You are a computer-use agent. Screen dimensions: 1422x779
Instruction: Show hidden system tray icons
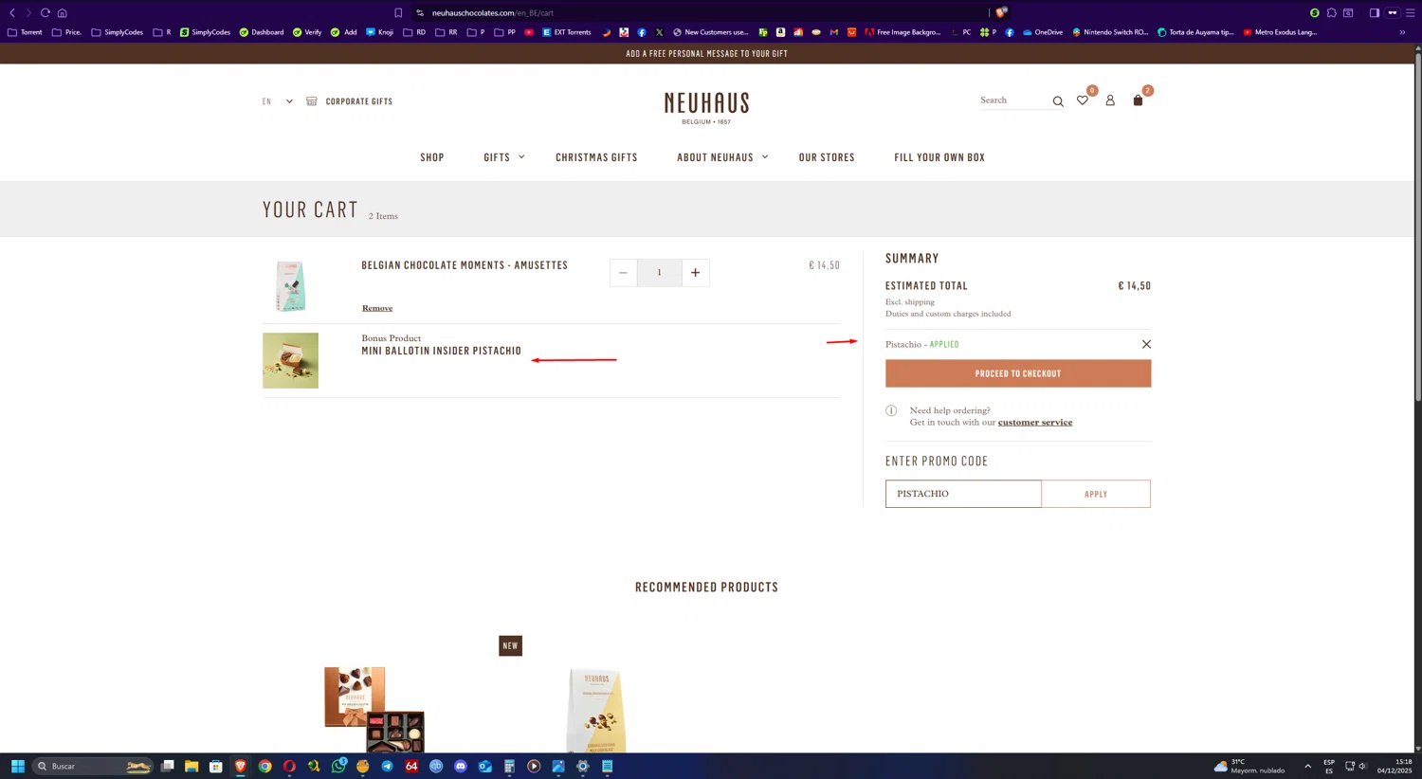coord(1307,766)
